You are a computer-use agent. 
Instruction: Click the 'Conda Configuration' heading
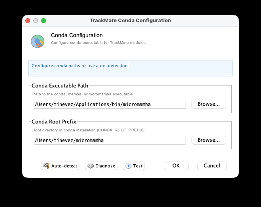pos(77,36)
